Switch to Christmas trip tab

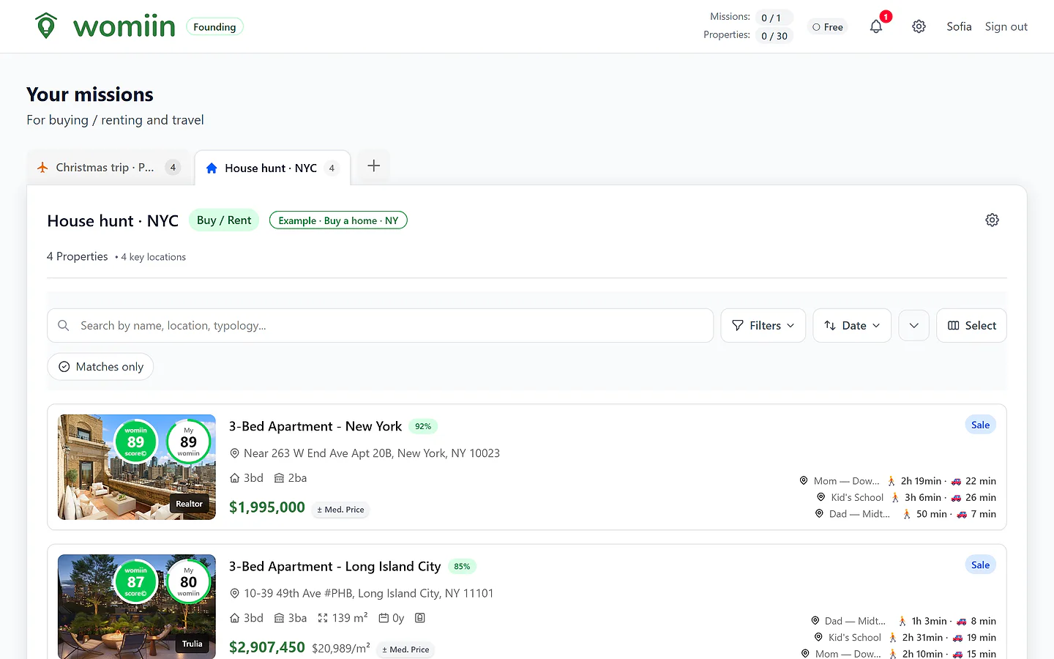pyautogui.click(x=108, y=167)
